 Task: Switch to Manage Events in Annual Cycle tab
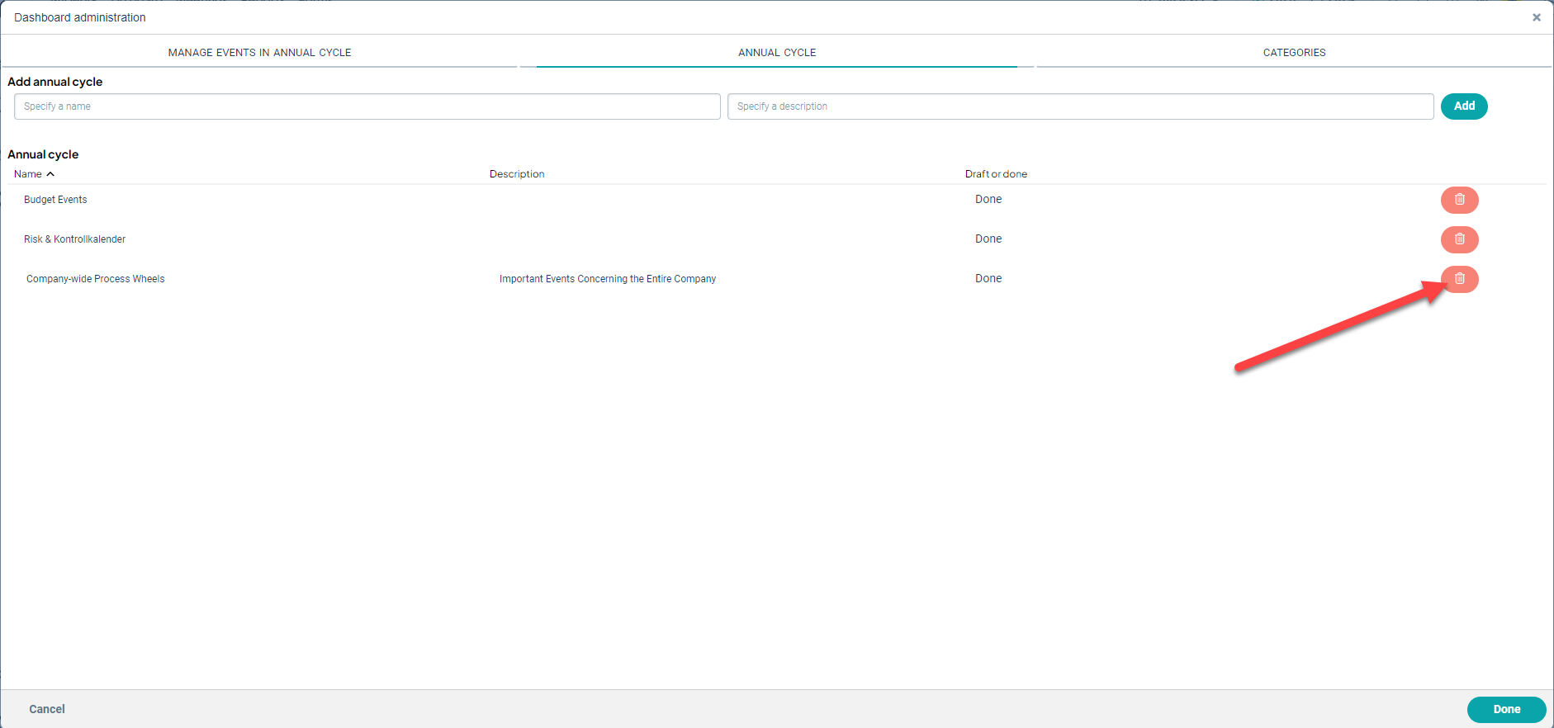(259, 53)
